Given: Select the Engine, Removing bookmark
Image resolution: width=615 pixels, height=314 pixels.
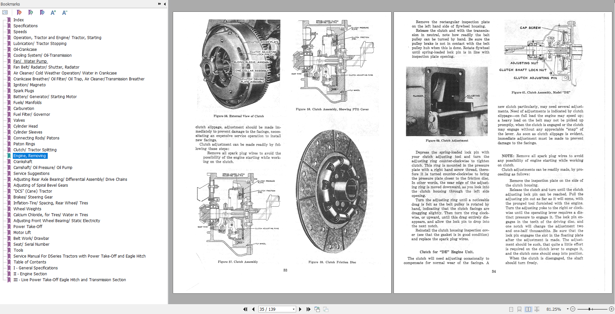Looking at the screenshot, I should 30,156.
